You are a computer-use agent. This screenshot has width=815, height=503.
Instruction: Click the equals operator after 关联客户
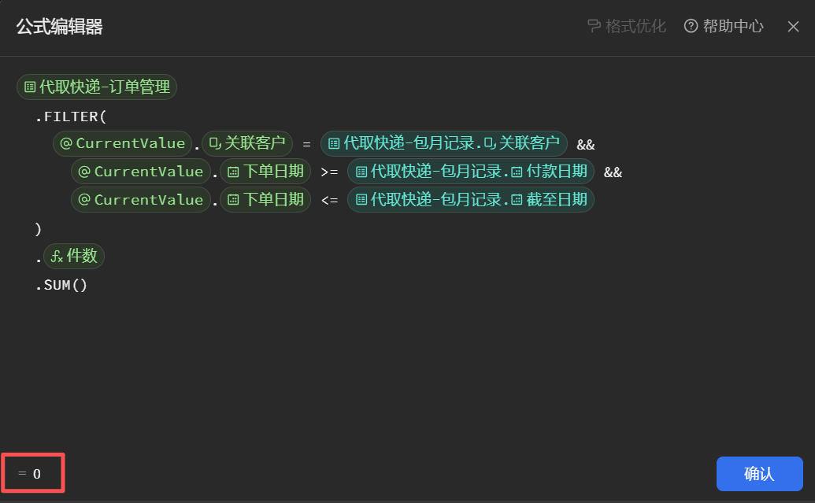306,145
